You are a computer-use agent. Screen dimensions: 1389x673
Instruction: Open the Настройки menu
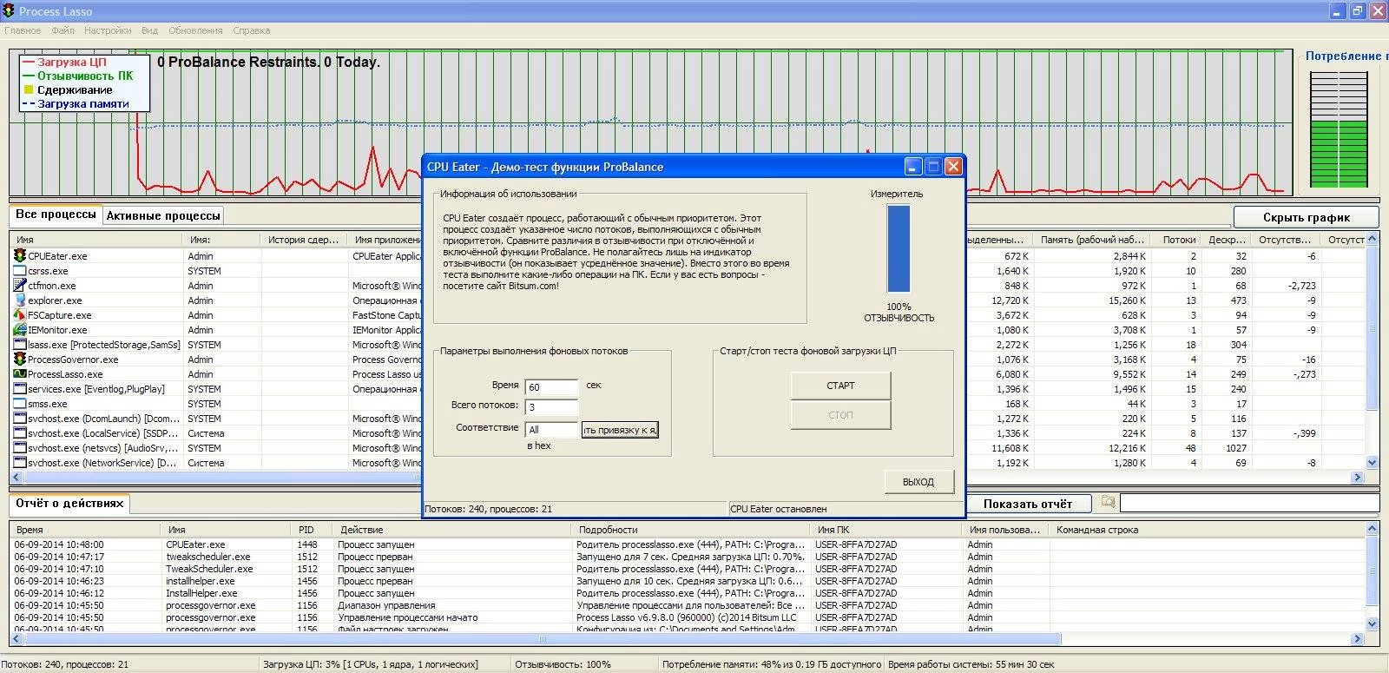[108, 30]
